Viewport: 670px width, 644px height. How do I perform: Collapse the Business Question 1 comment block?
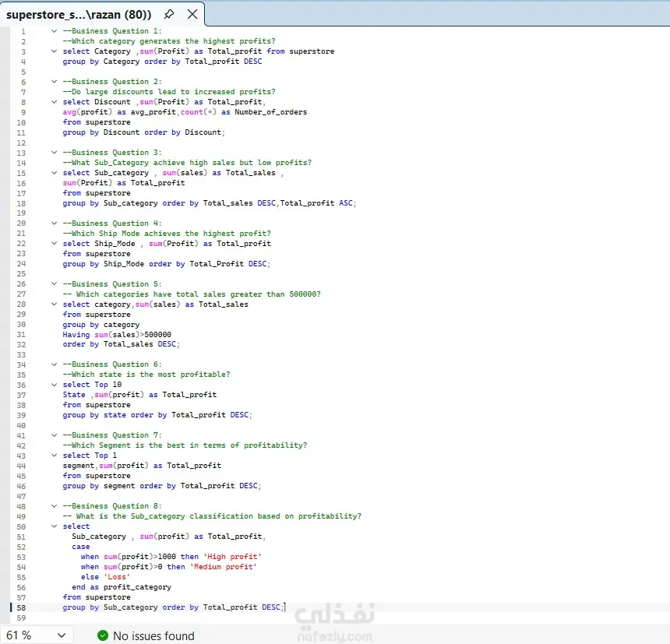pos(55,30)
